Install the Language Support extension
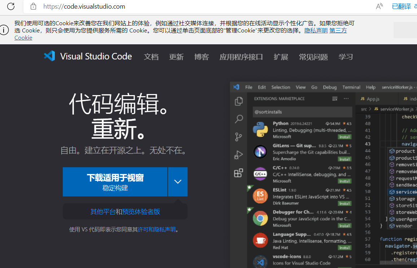This screenshot has height=268, width=417. click(x=344, y=248)
